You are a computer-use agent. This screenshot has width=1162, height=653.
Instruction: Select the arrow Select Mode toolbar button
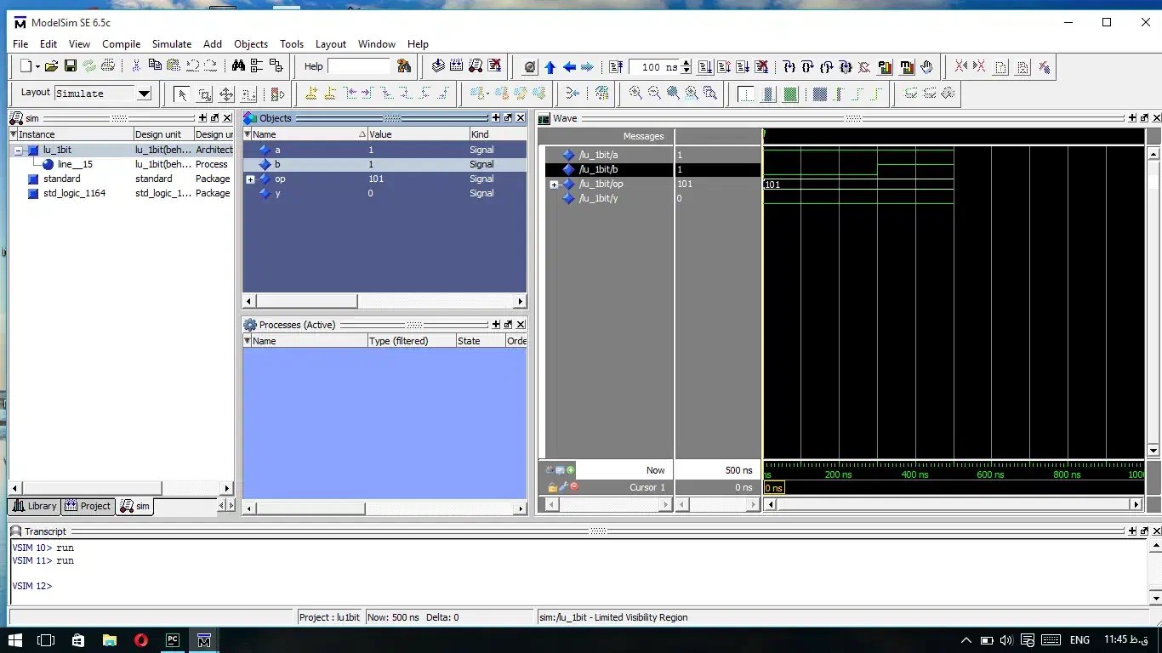pos(181,94)
